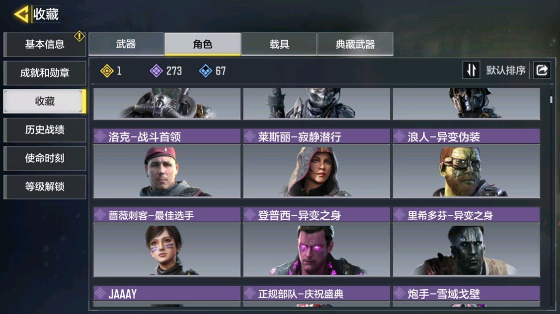560x314 pixels.
Task: Click the share export icon
Action: pos(542,70)
